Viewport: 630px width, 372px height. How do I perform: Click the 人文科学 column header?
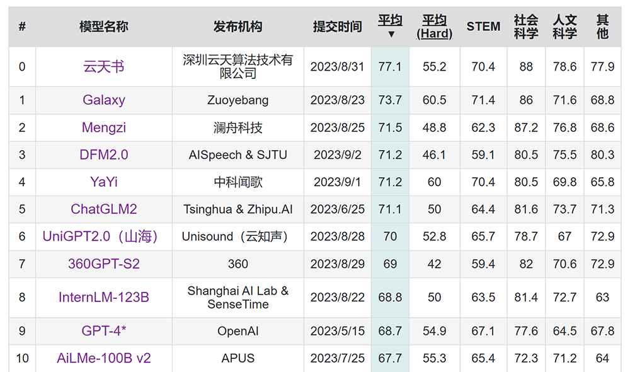click(x=564, y=26)
